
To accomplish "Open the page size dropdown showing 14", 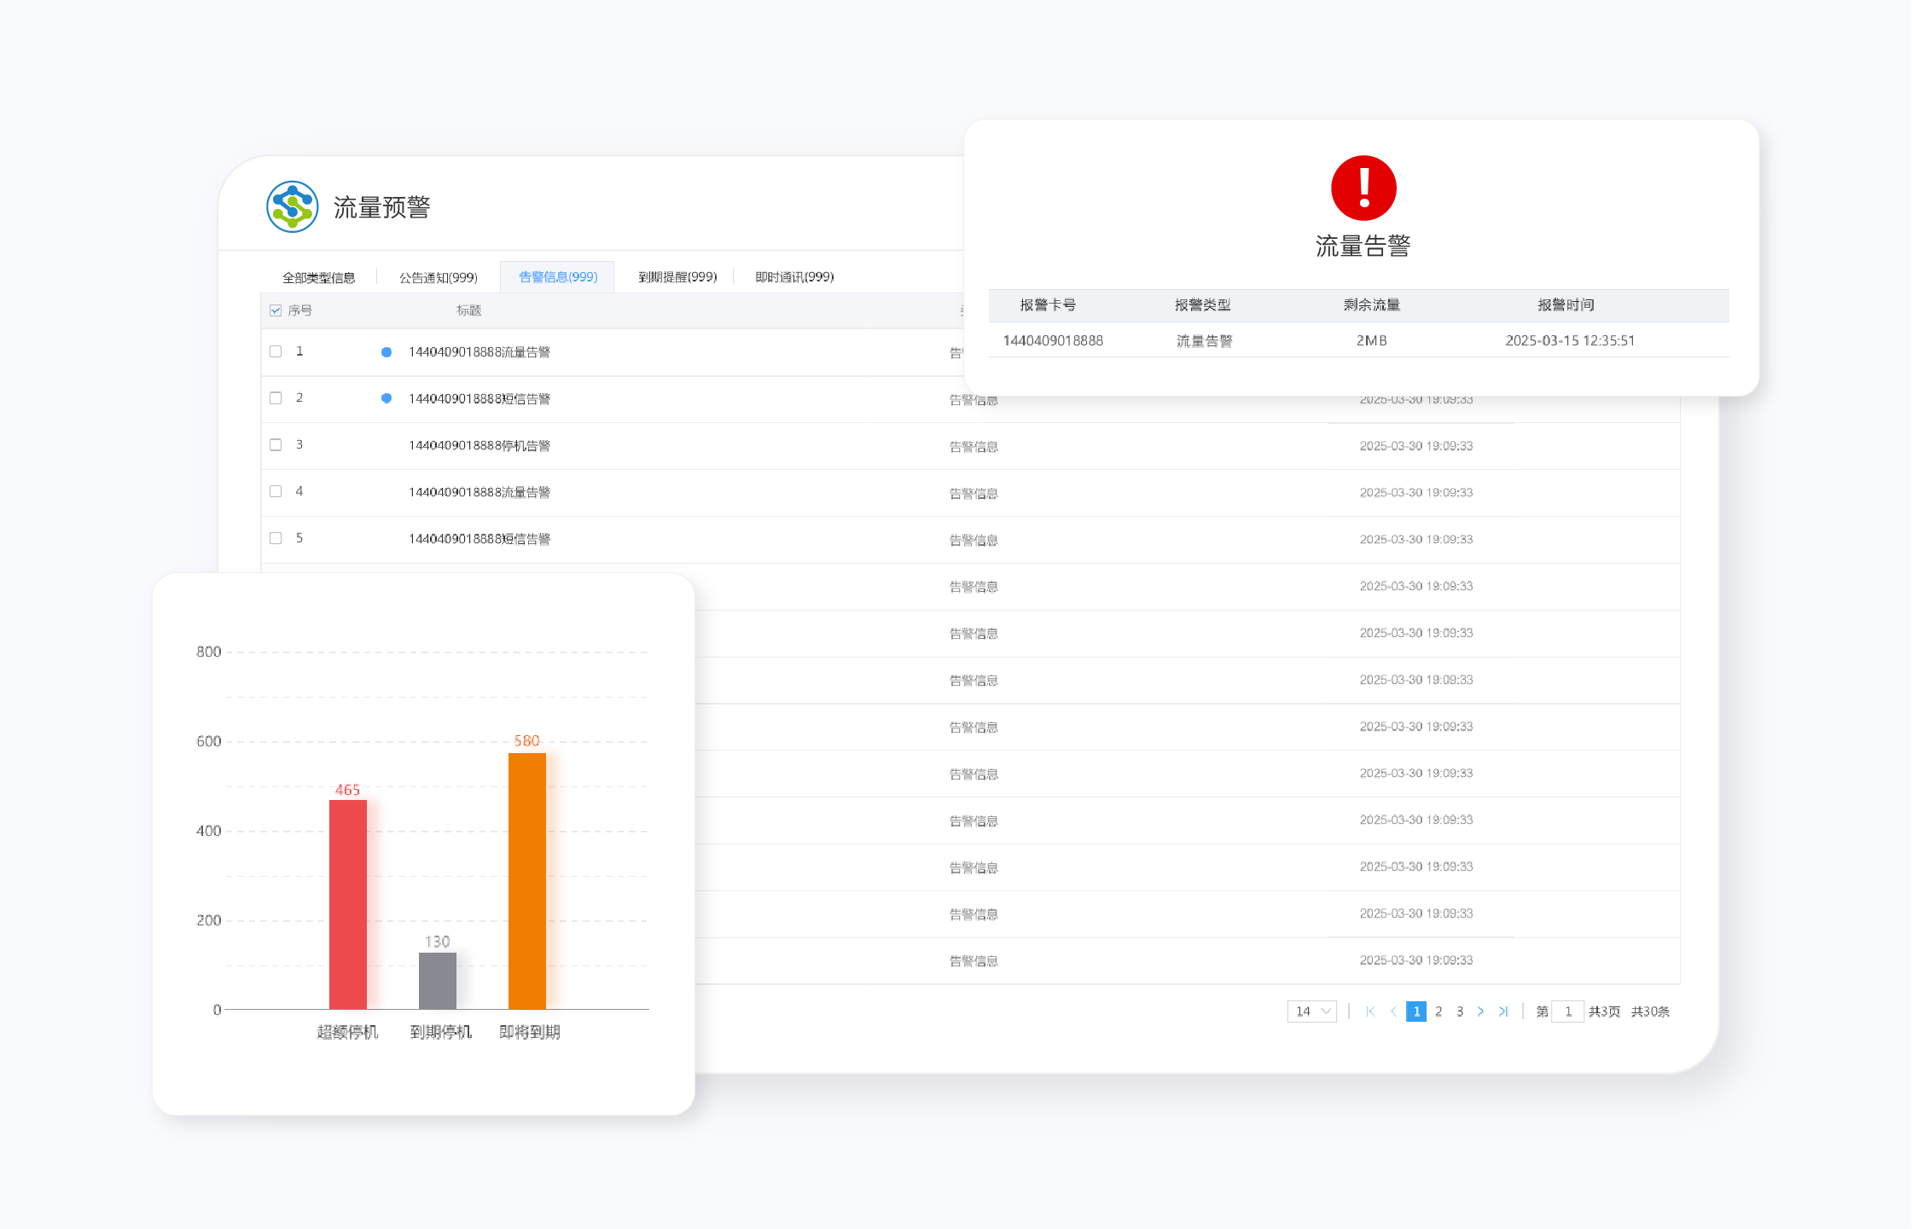I will [1311, 1012].
